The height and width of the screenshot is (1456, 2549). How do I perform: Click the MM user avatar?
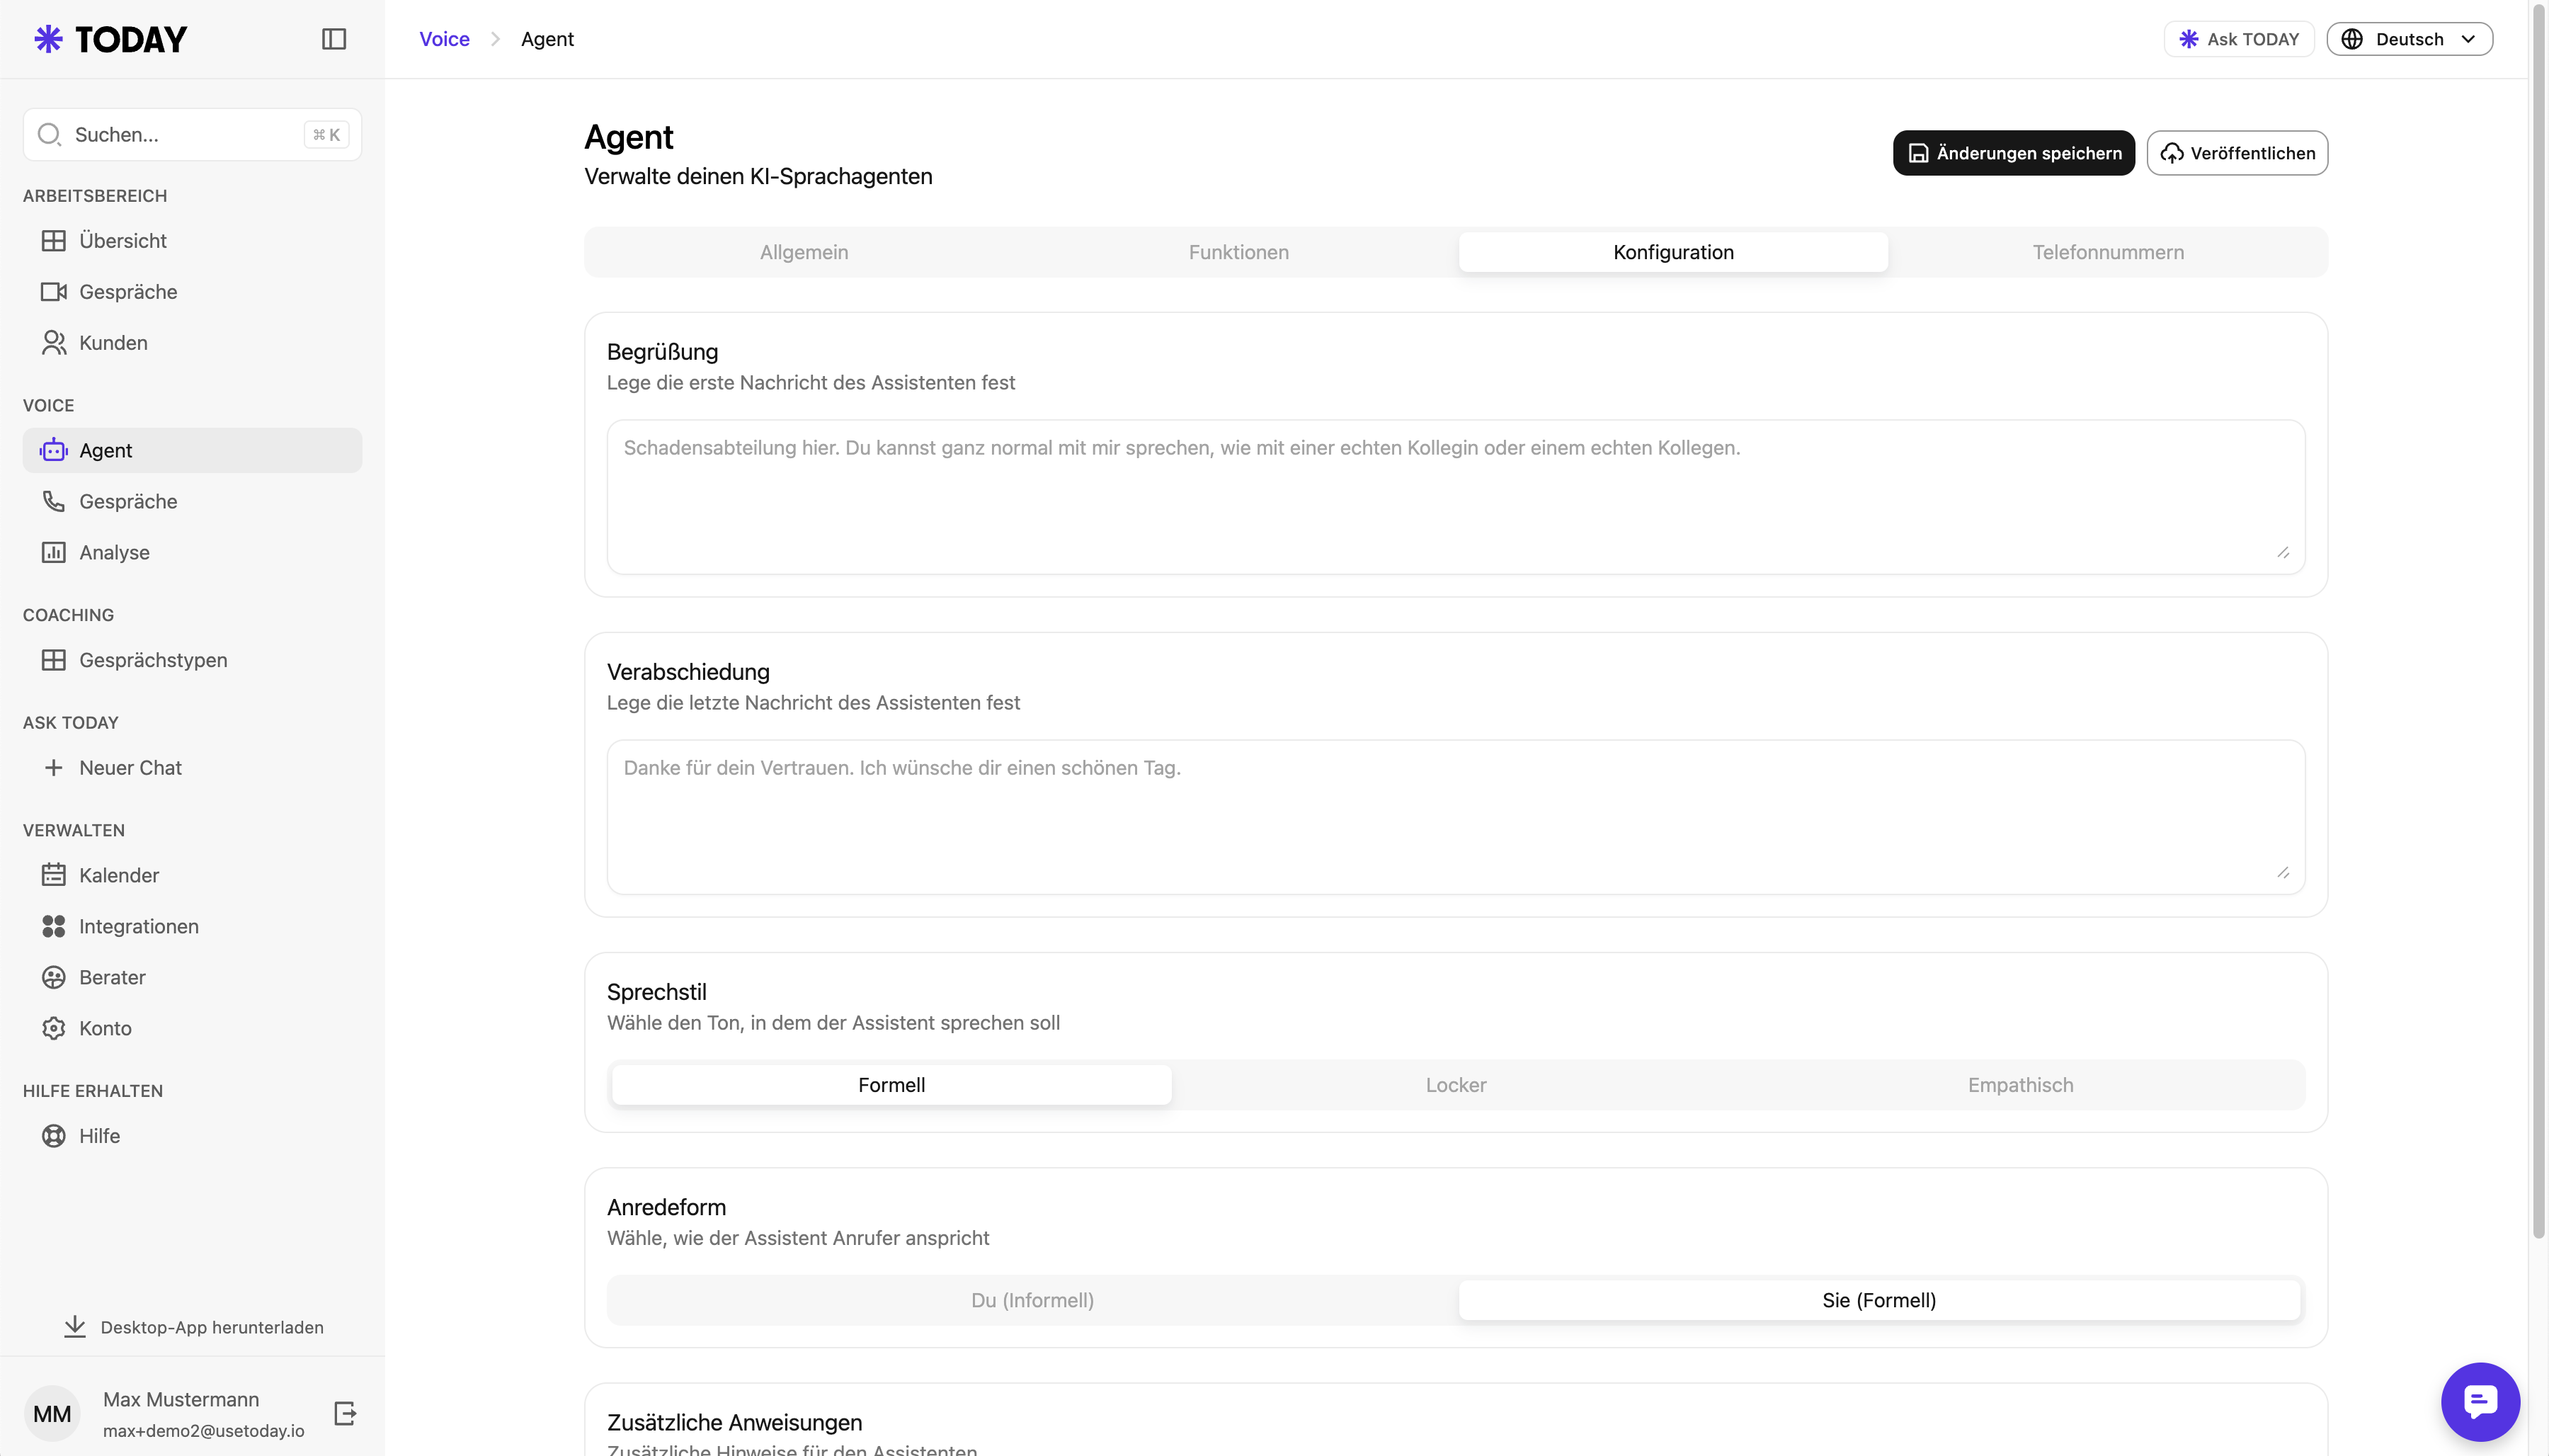click(52, 1413)
